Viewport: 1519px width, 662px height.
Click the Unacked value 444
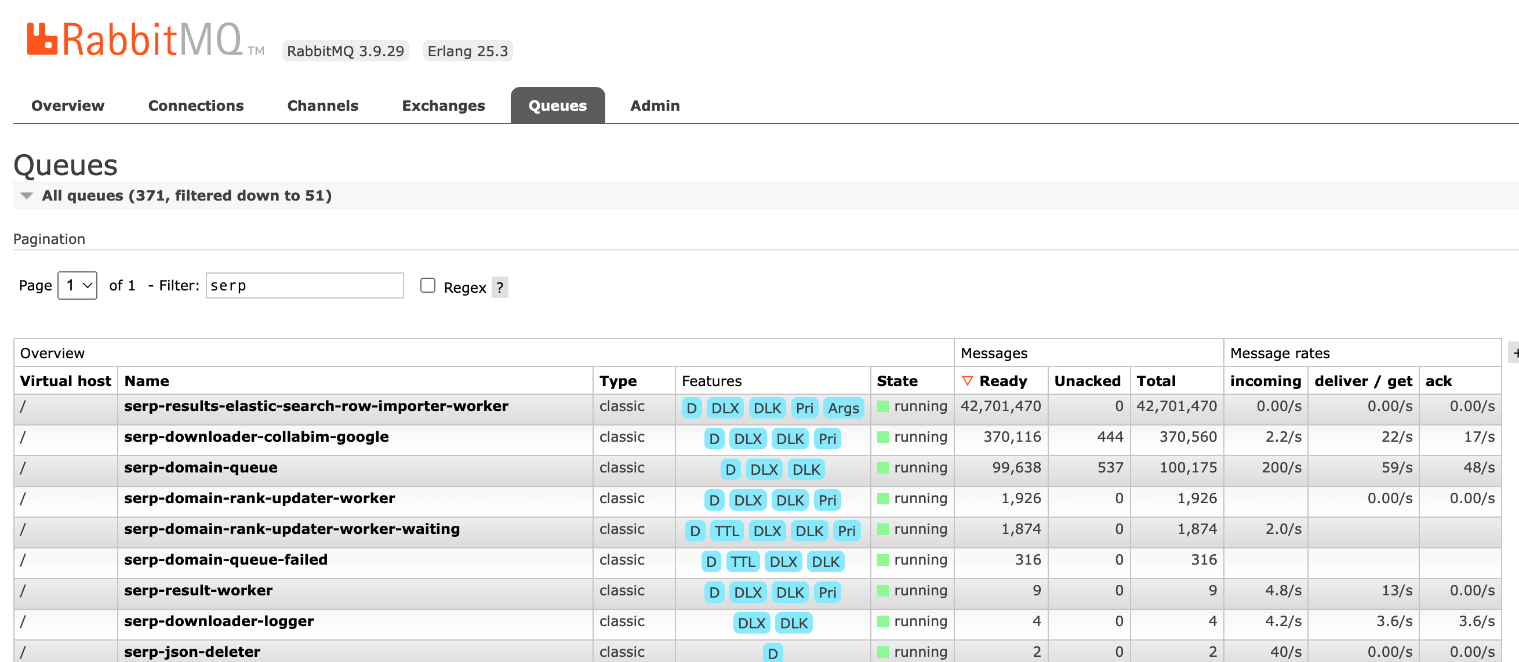click(x=1110, y=437)
